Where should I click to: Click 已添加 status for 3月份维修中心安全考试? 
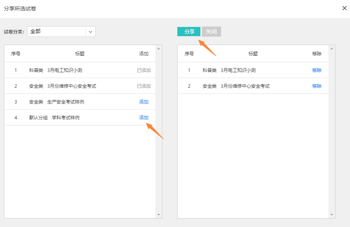143,86
